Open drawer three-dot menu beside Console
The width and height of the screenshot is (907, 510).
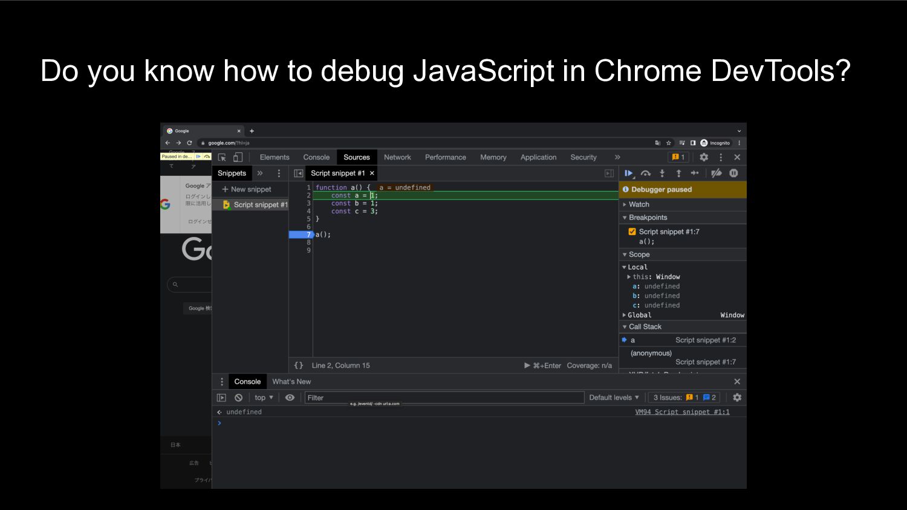[222, 382]
